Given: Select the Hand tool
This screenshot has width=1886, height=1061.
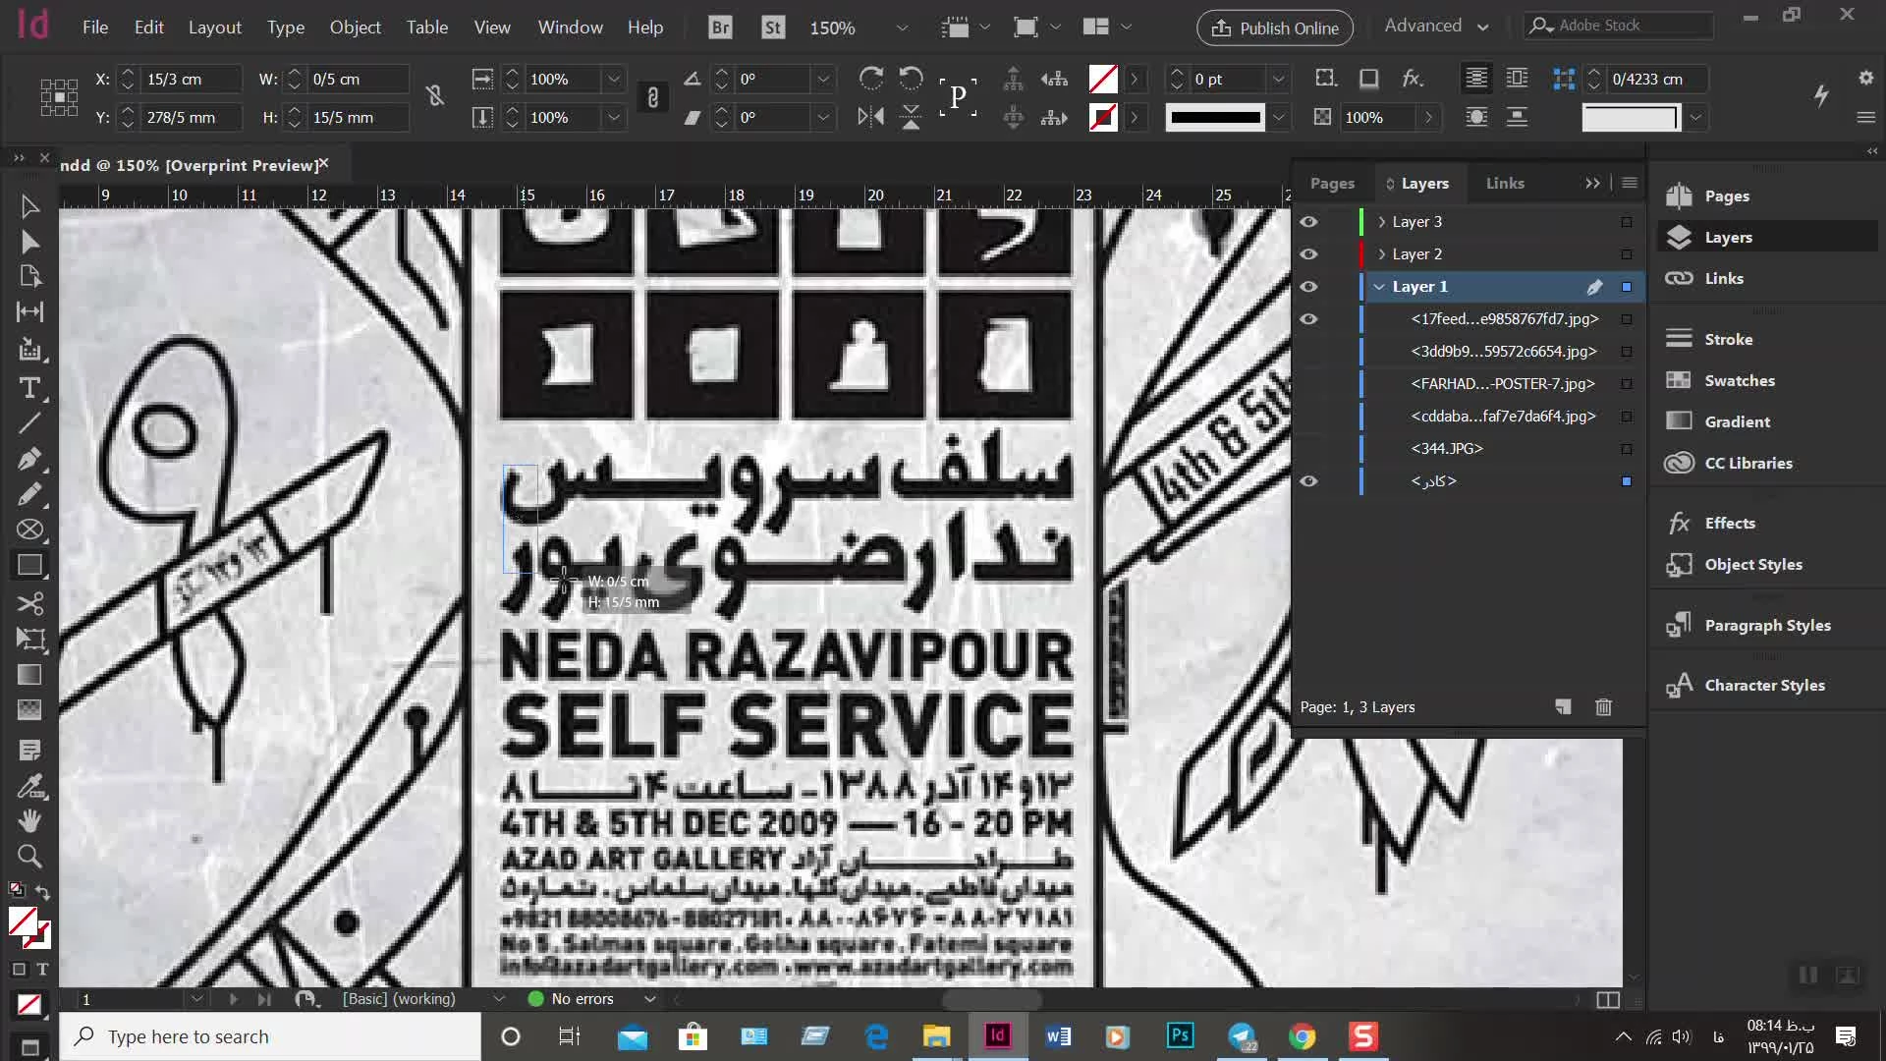Looking at the screenshot, I should click(x=29, y=821).
